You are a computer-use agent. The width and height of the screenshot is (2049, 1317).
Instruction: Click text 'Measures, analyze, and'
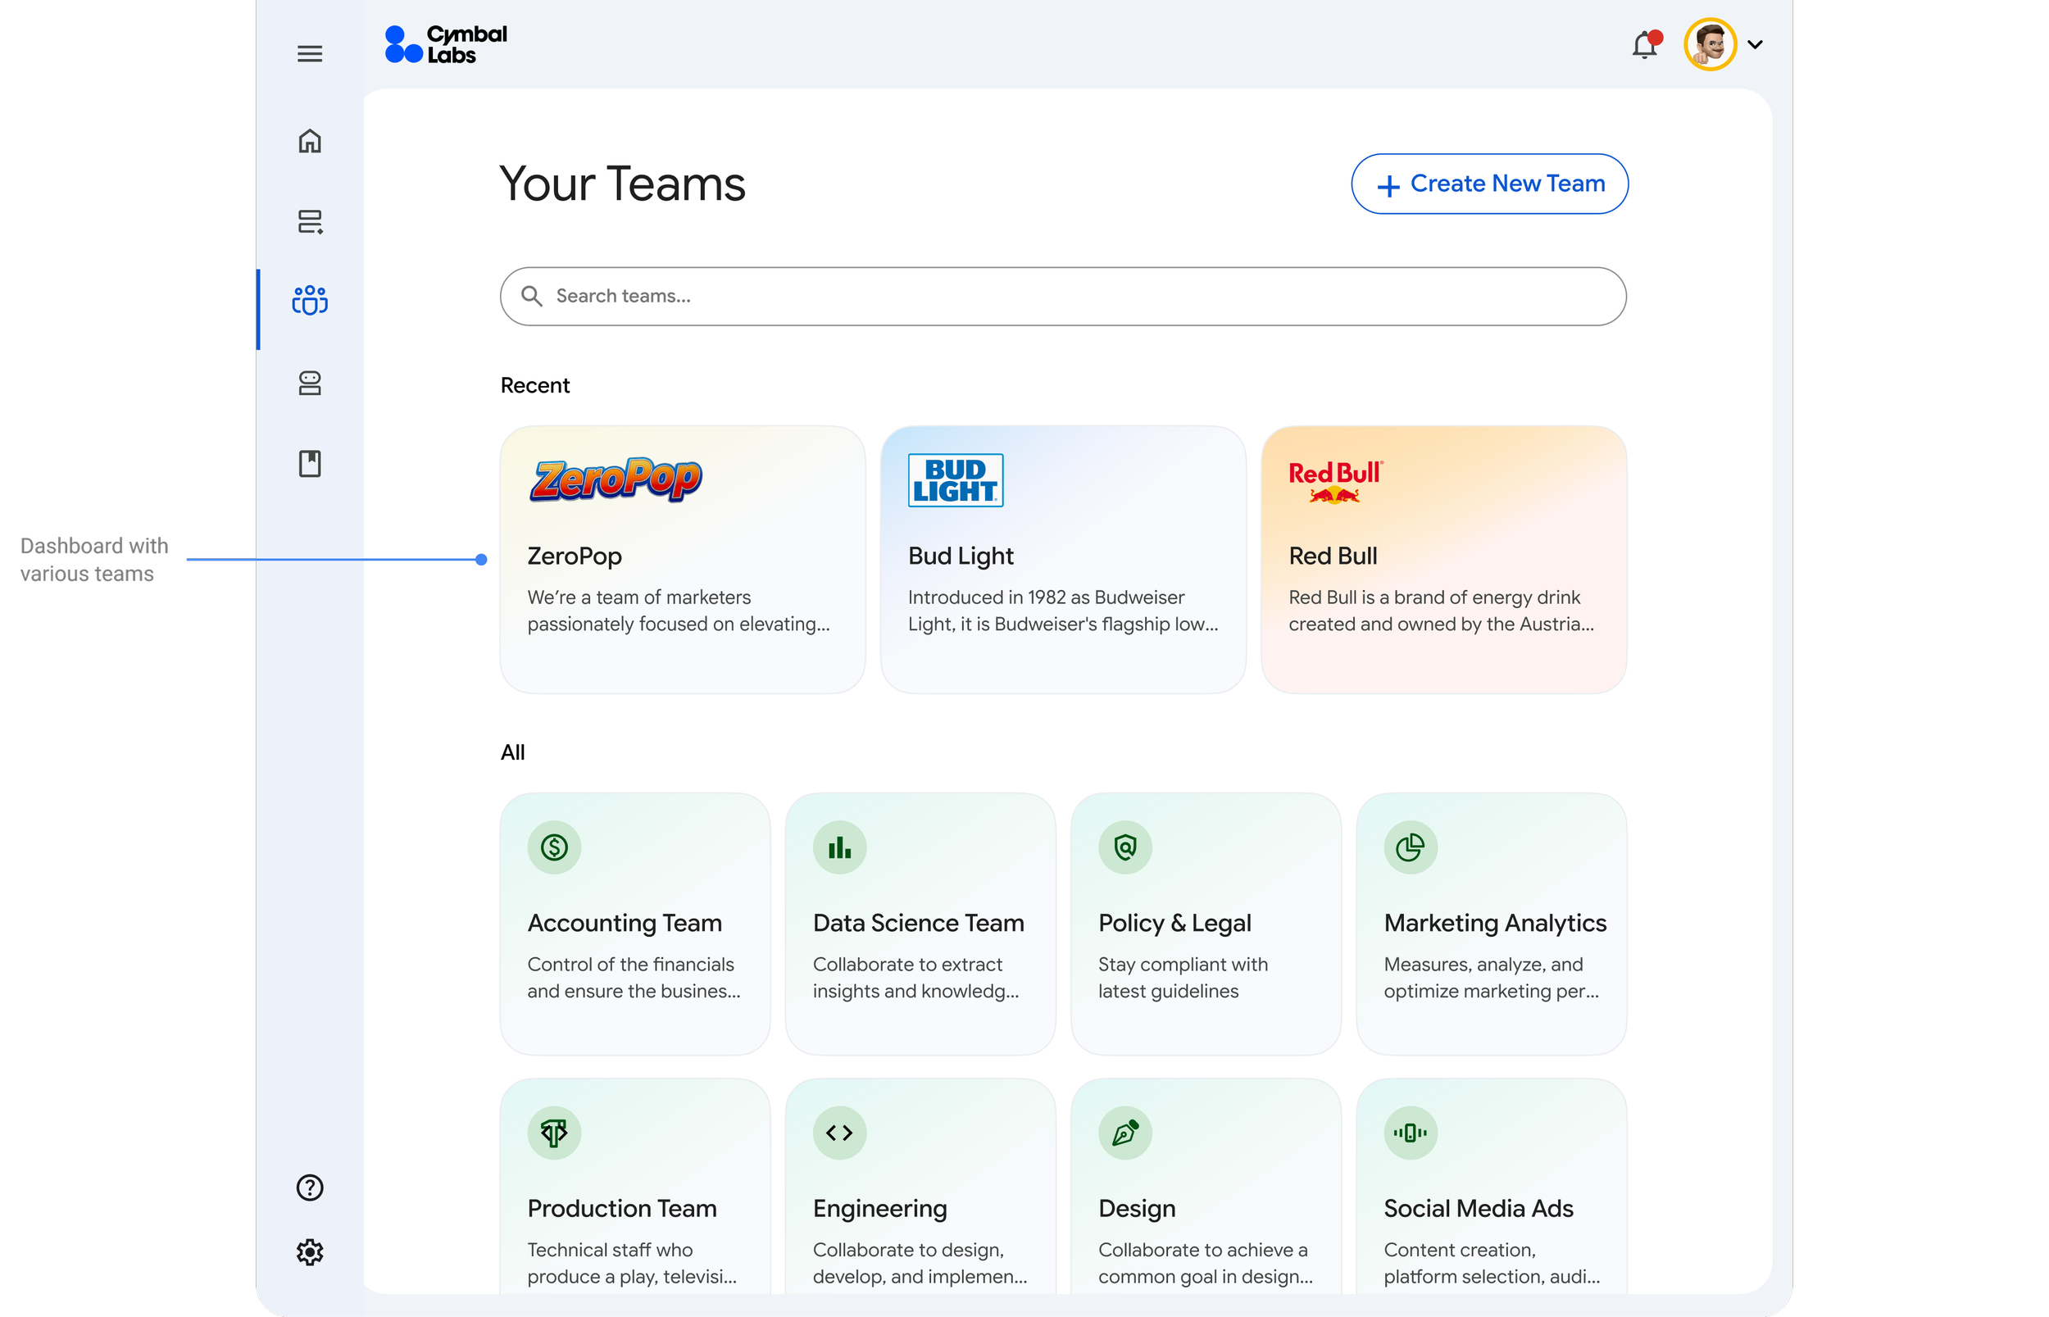point(1483,964)
